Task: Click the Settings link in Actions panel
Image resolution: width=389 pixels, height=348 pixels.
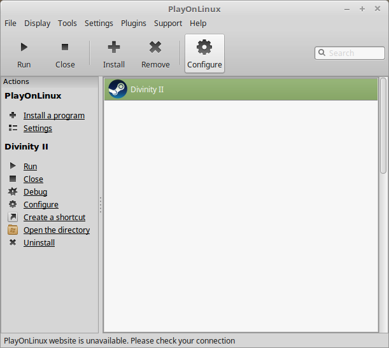Action: 38,129
